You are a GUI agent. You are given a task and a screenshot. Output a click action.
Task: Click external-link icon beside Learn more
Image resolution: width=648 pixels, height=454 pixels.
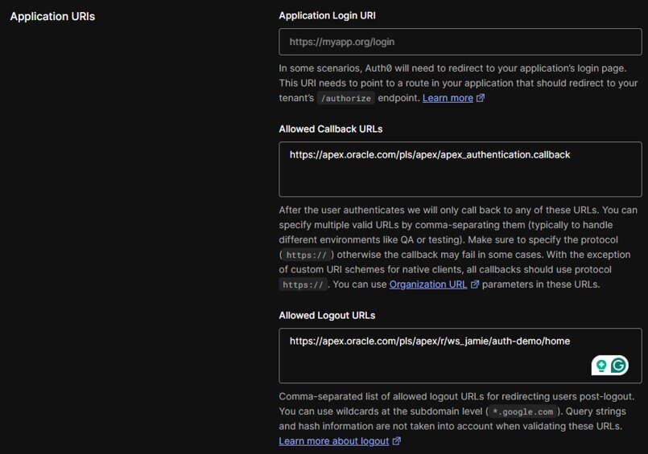coord(481,98)
